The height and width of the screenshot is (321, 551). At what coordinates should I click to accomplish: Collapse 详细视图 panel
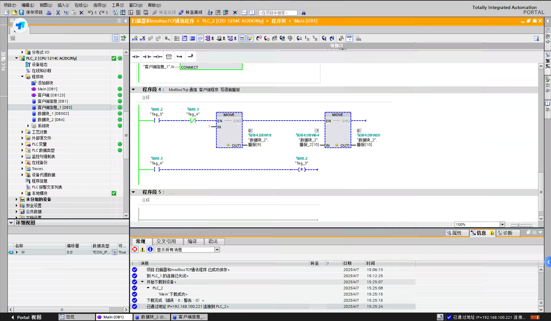pyautogui.click(x=11, y=223)
